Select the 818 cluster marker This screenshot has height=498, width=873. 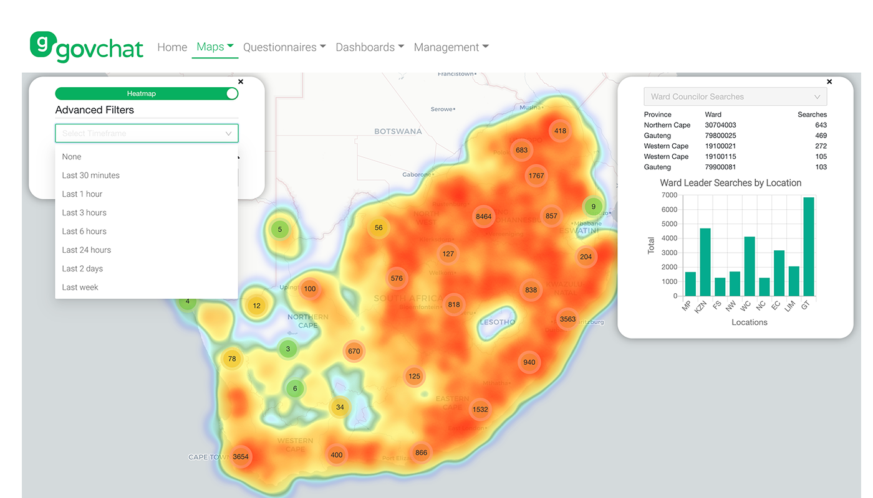pos(454,304)
